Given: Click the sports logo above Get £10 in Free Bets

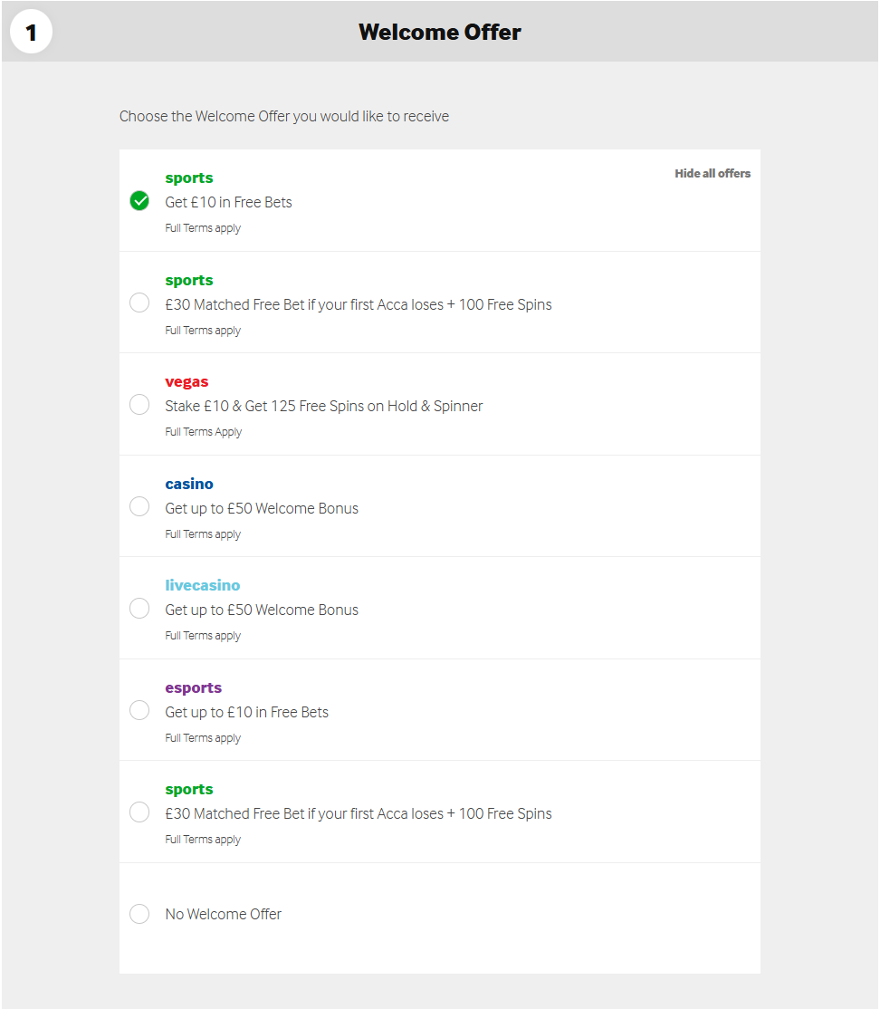Looking at the screenshot, I should 189,178.
